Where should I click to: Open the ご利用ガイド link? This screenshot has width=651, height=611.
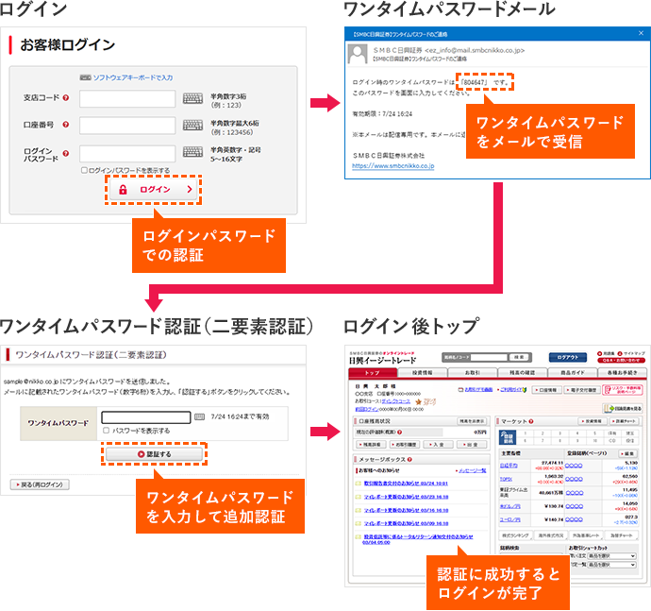click(x=511, y=390)
